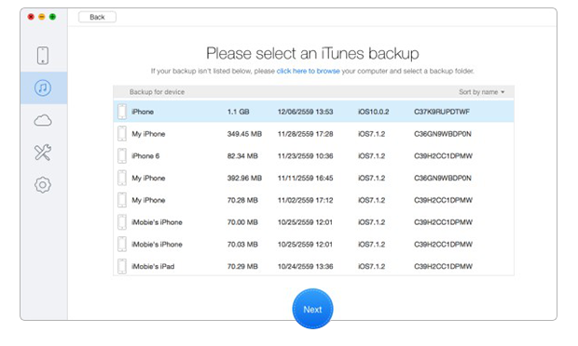
Task: Open the iCloud recovery cloud icon
Action: pyautogui.click(x=43, y=120)
